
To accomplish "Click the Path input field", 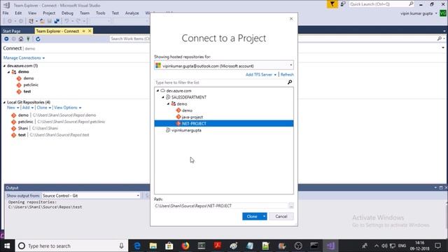I will pyautogui.click(x=221, y=206).
